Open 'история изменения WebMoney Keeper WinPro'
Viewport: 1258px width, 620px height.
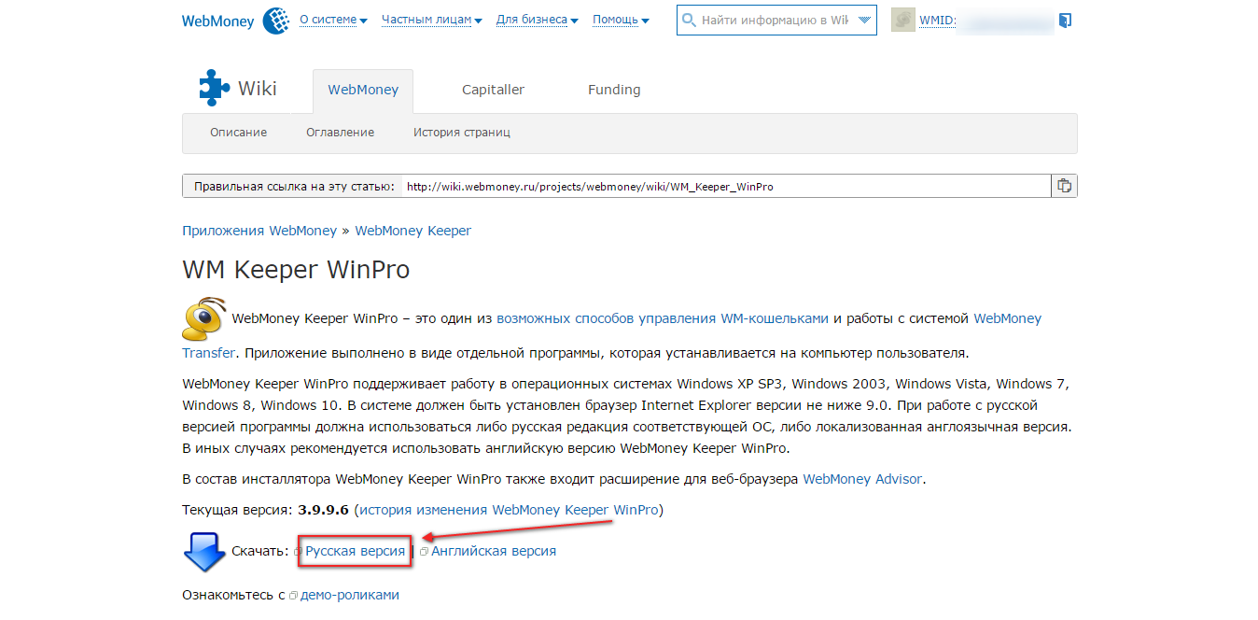click(x=509, y=510)
